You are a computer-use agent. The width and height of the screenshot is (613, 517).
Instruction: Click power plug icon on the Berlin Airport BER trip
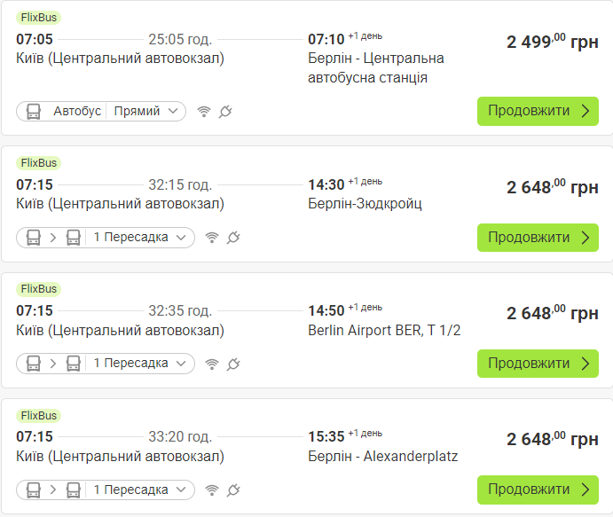(x=233, y=364)
